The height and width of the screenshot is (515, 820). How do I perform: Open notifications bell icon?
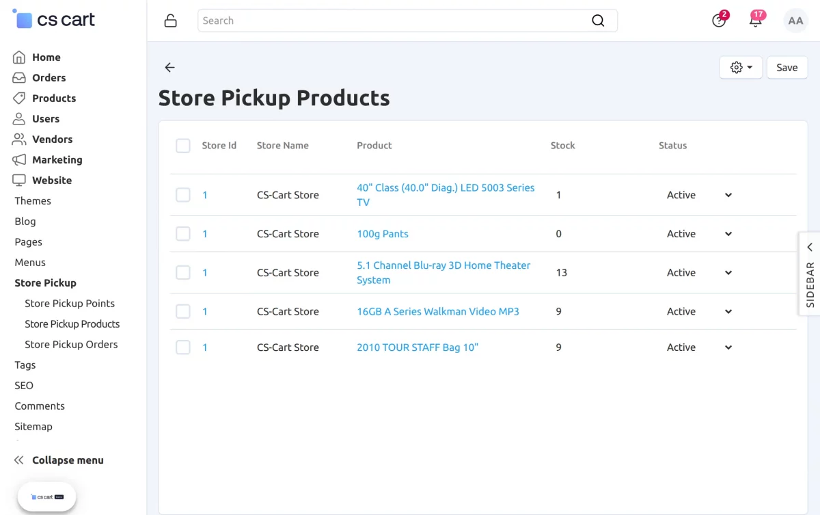click(756, 20)
